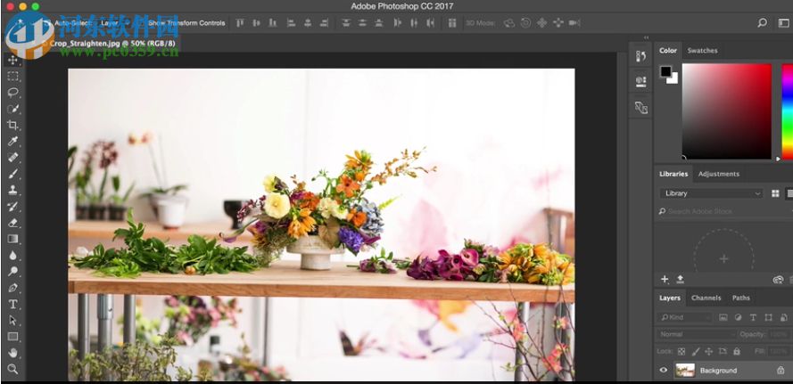Click the Creative Cloud sync icon
Image resolution: width=793 pixels, height=384 pixels.
(779, 280)
